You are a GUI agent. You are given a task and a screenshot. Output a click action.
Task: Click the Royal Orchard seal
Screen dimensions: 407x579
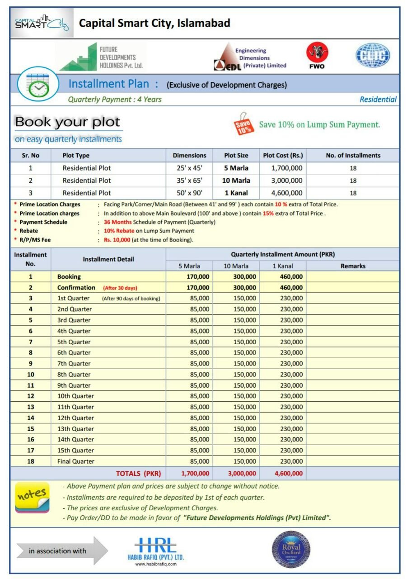coord(292,551)
